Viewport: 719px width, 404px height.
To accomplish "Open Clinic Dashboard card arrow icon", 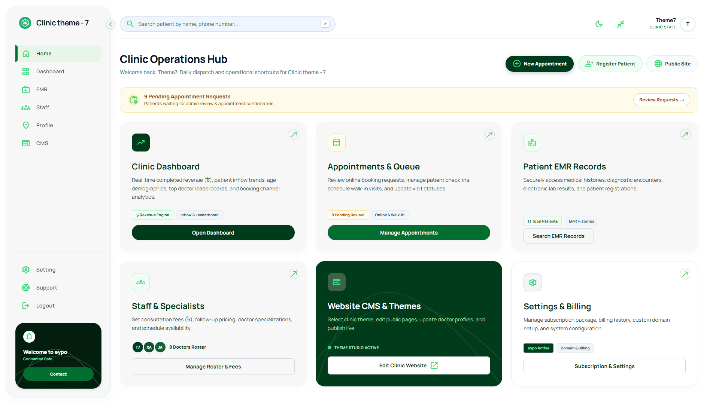I will coord(294,134).
